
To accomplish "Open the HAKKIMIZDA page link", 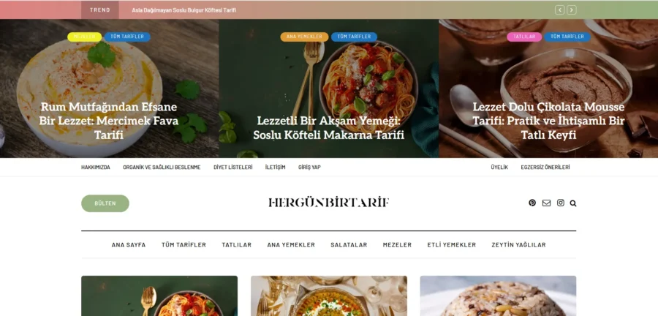I will (96, 168).
